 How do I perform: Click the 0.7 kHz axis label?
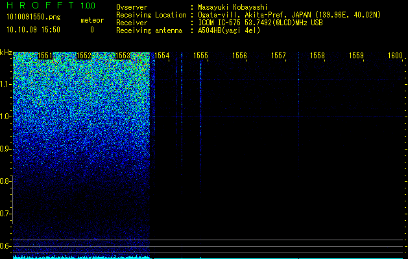click(x=5, y=214)
